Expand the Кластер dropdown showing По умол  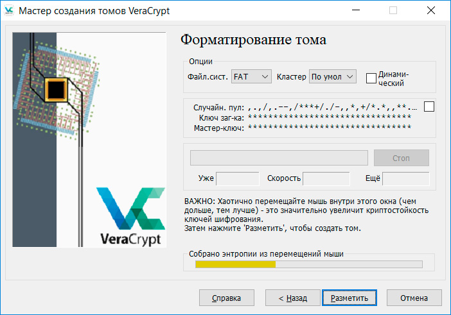pyautogui.click(x=332, y=77)
